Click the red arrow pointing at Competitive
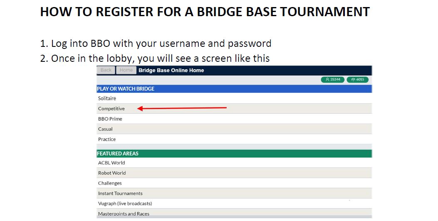The height and width of the screenshot is (221, 438). pos(182,108)
